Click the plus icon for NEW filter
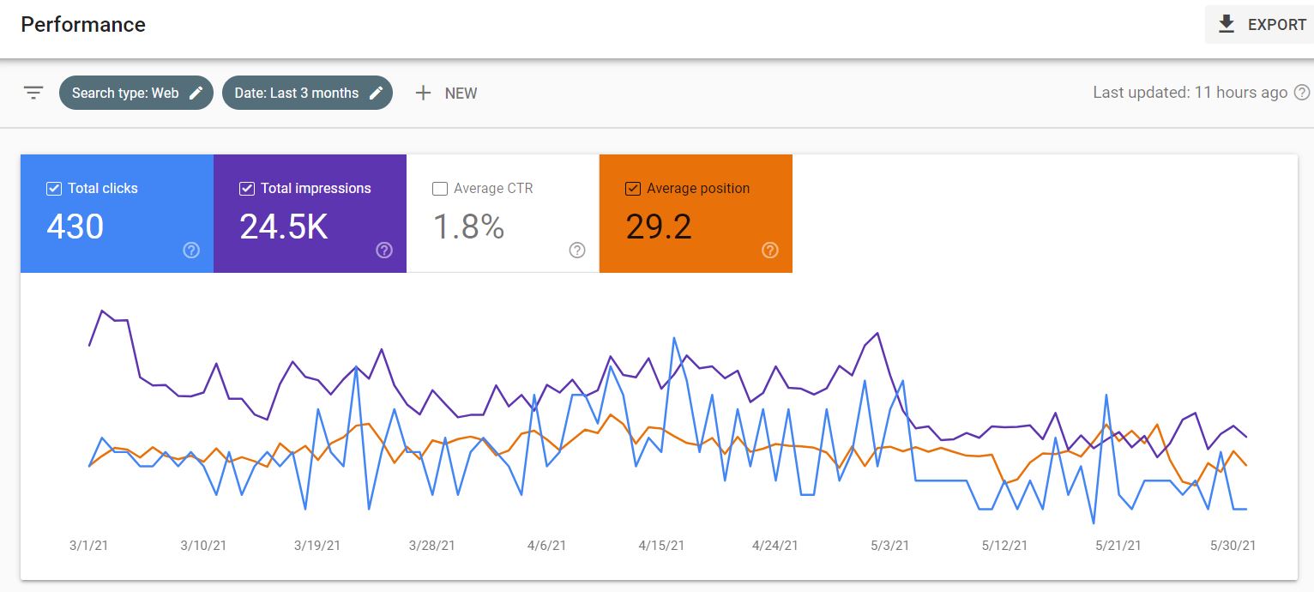The image size is (1314, 592). [x=423, y=93]
